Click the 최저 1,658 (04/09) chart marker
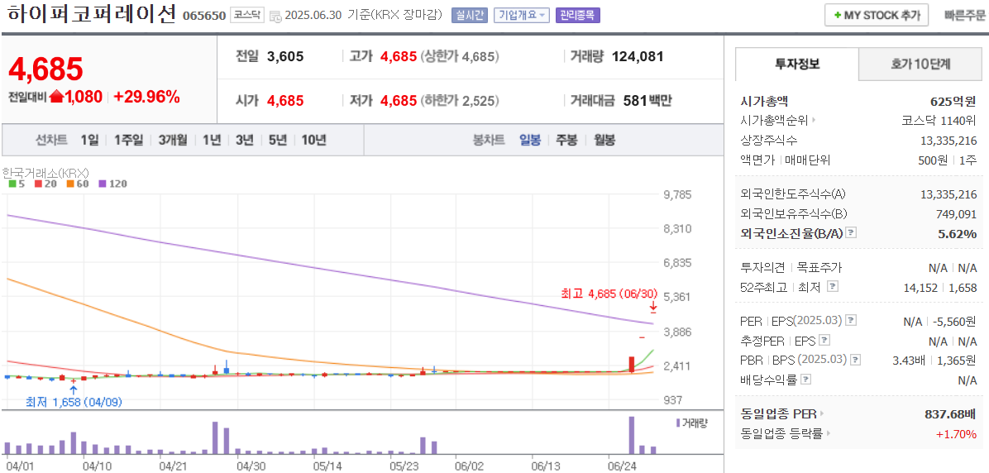 pos(74,402)
